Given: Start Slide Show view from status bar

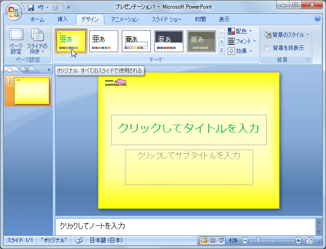Looking at the screenshot, I should (221, 241).
